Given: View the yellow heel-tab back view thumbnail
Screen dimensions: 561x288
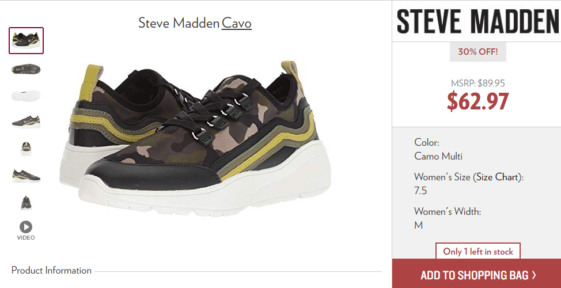Looking at the screenshot, I should click(x=26, y=149).
